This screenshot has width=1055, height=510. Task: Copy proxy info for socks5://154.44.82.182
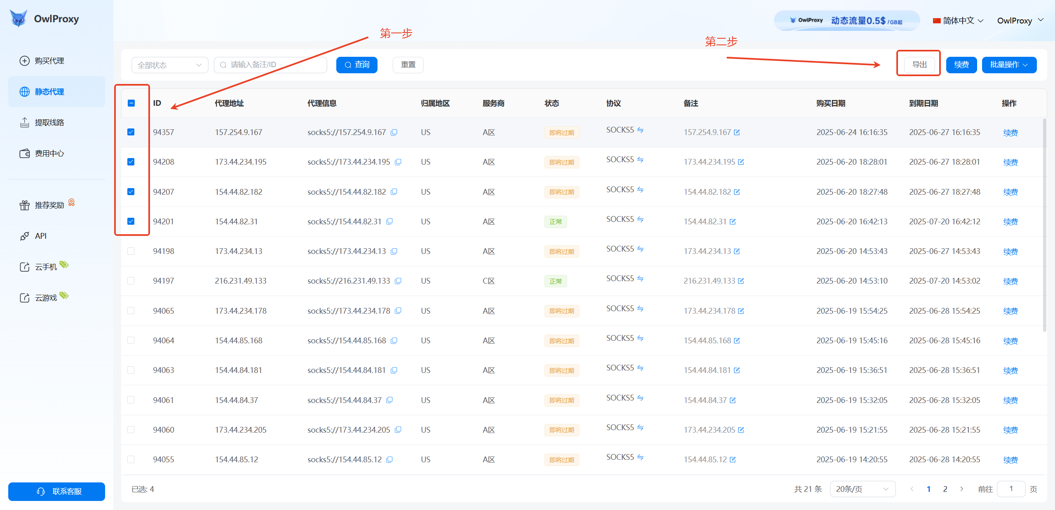point(394,192)
